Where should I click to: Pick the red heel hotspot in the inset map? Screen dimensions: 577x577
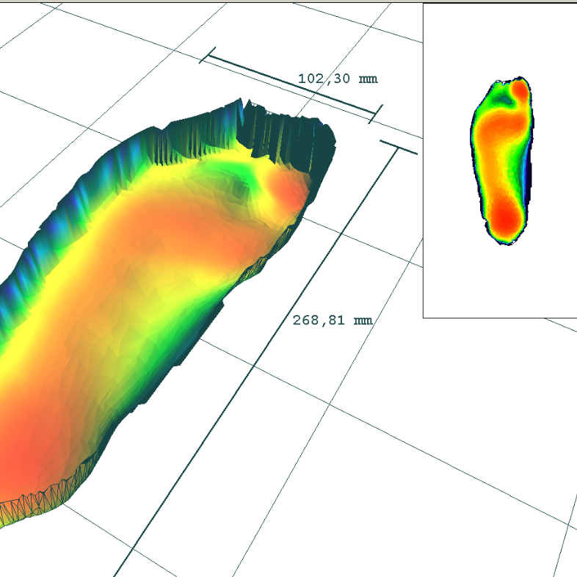507,219
